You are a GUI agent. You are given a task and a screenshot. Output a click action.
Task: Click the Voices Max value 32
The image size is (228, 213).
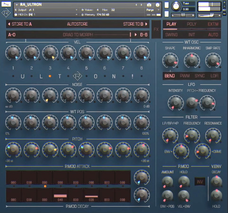[x=113, y=10]
